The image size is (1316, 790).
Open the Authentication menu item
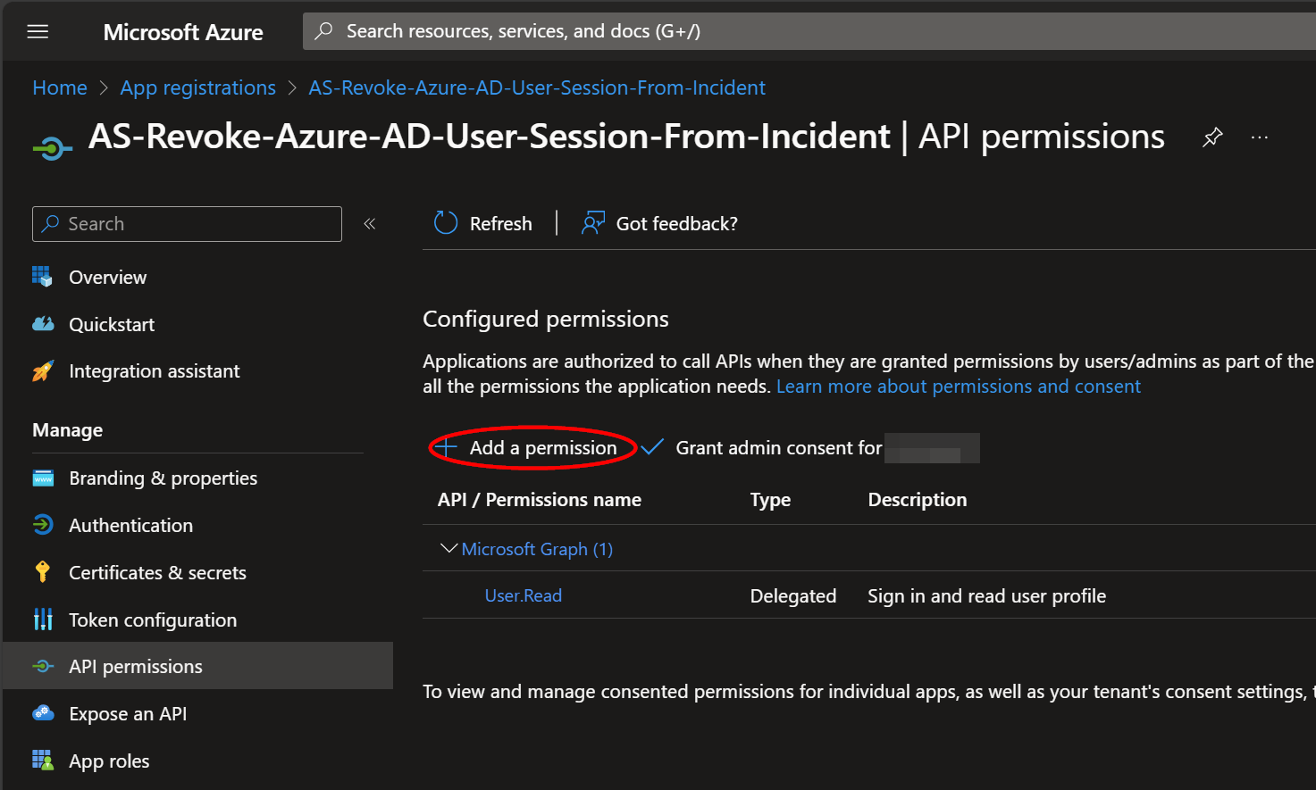point(130,526)
